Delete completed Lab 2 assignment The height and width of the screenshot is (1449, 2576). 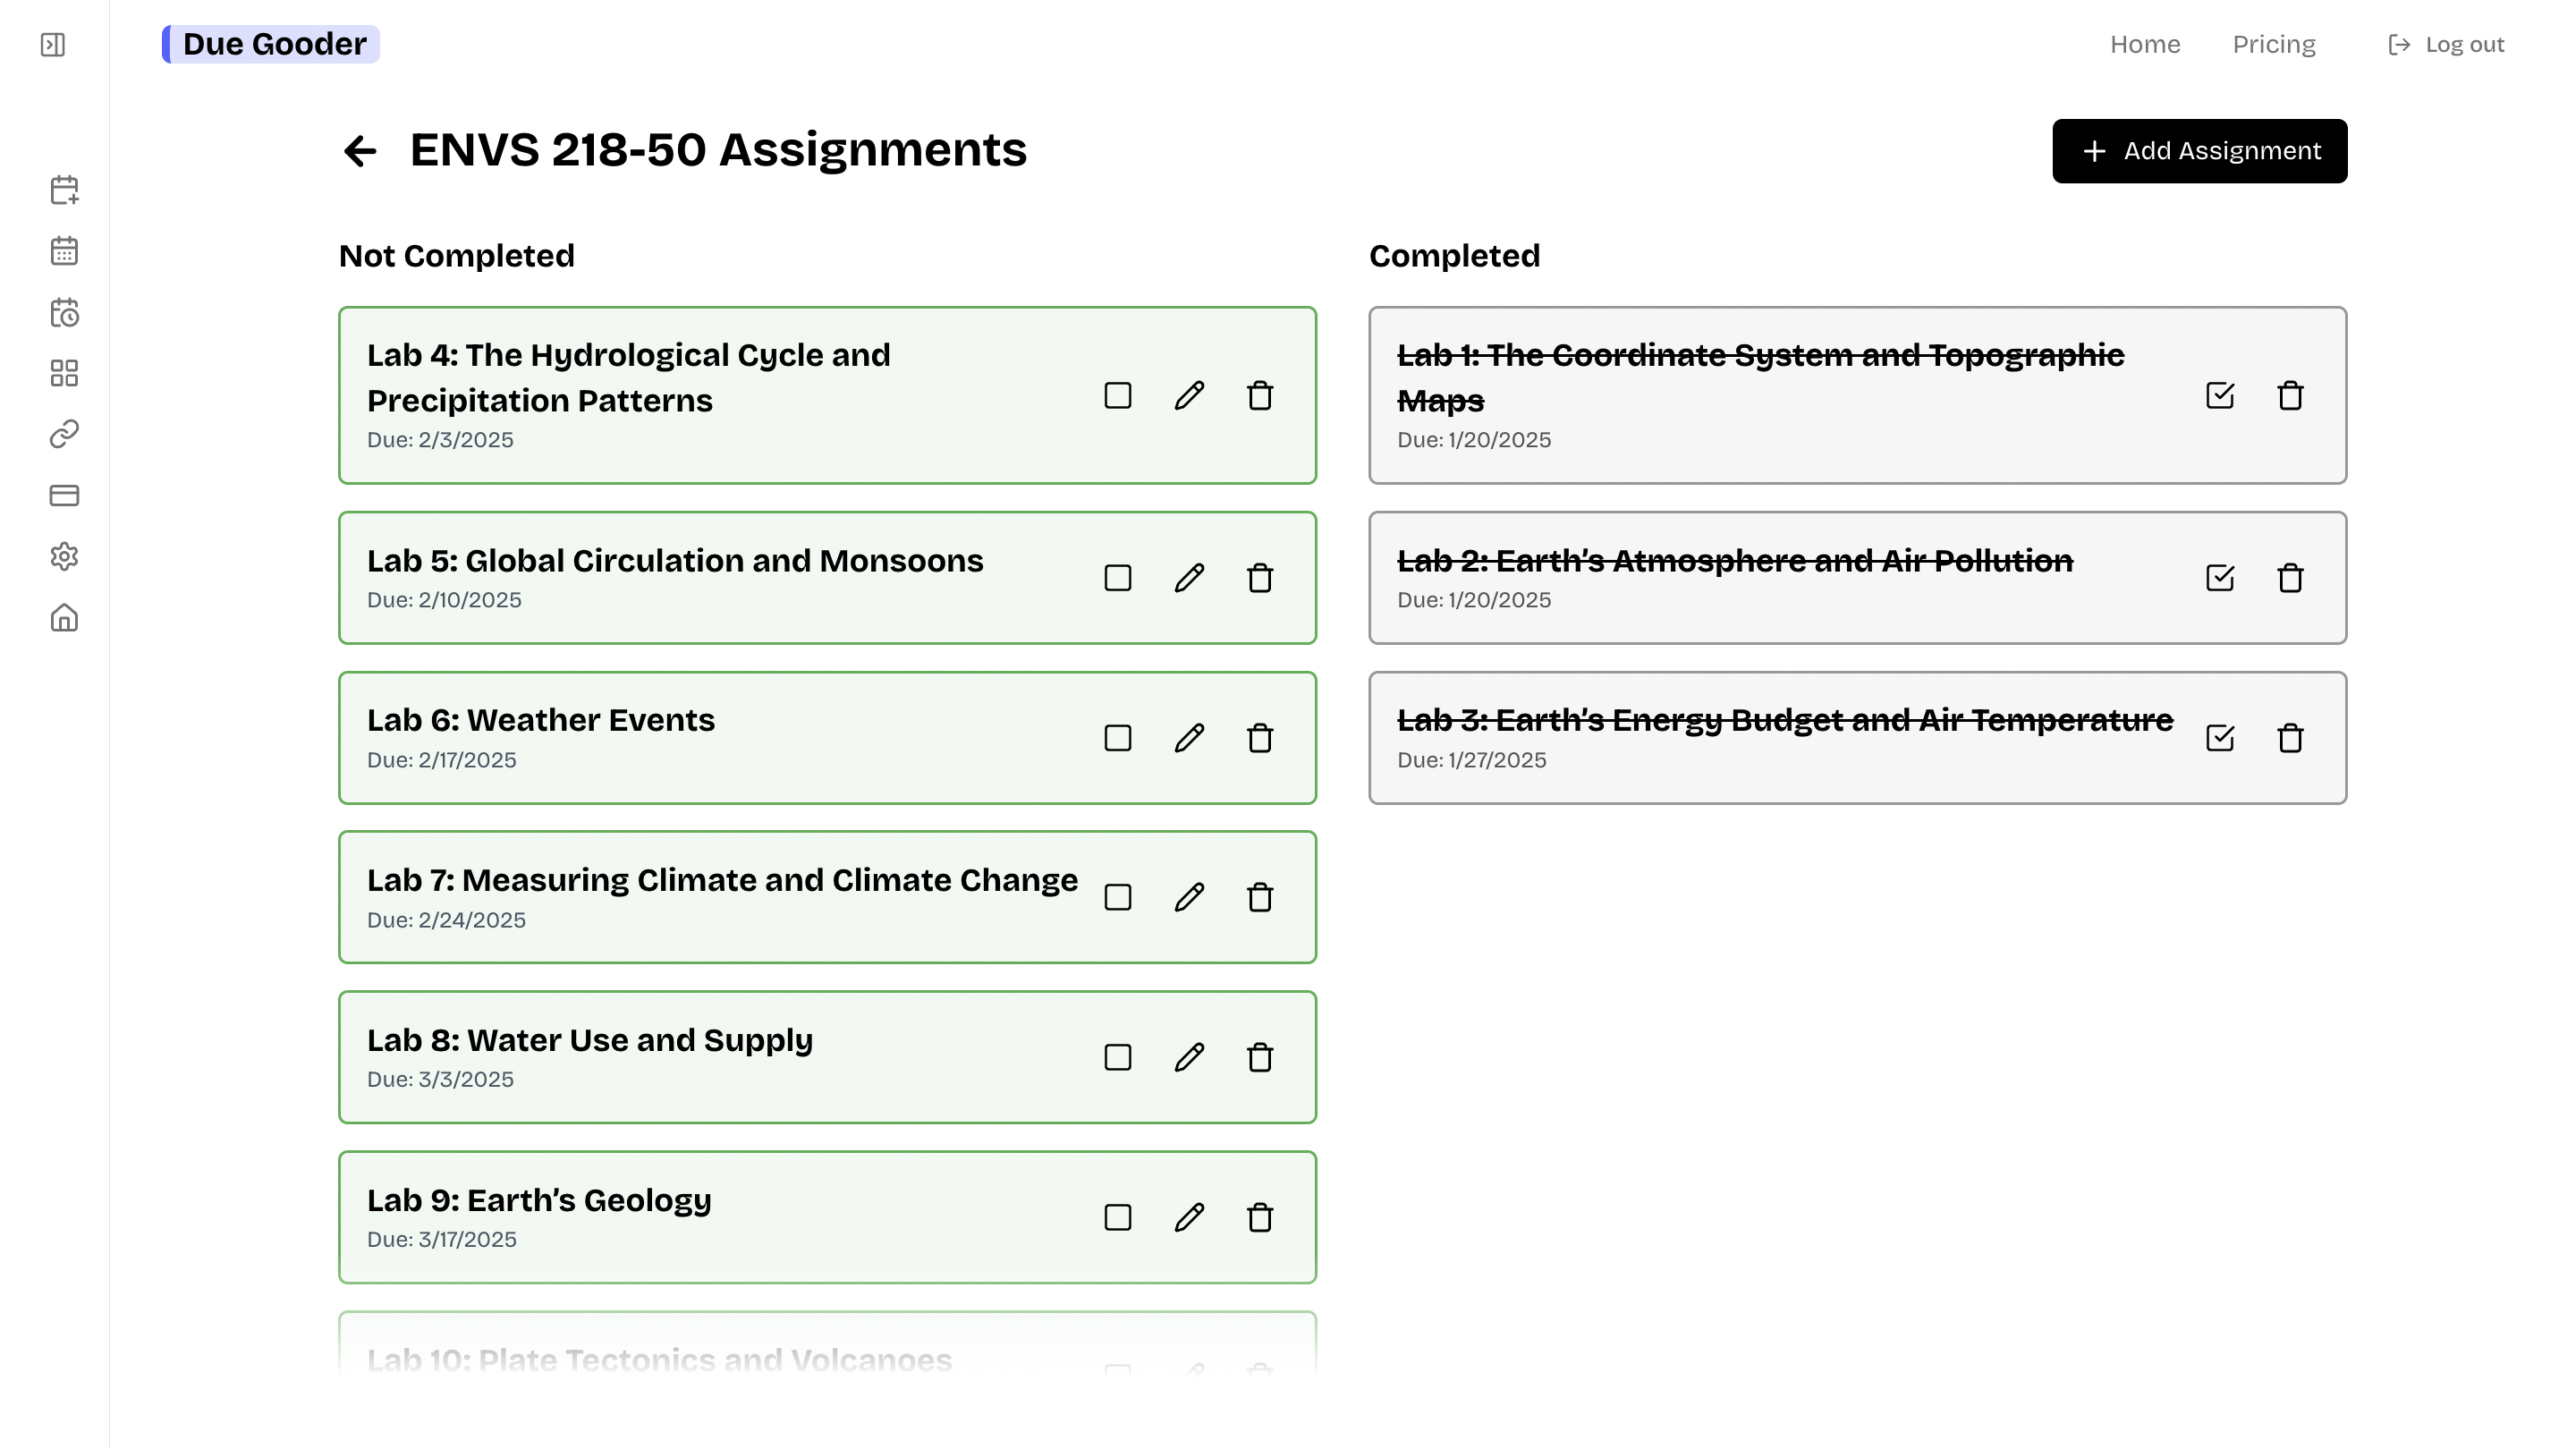coord(2290,578)
